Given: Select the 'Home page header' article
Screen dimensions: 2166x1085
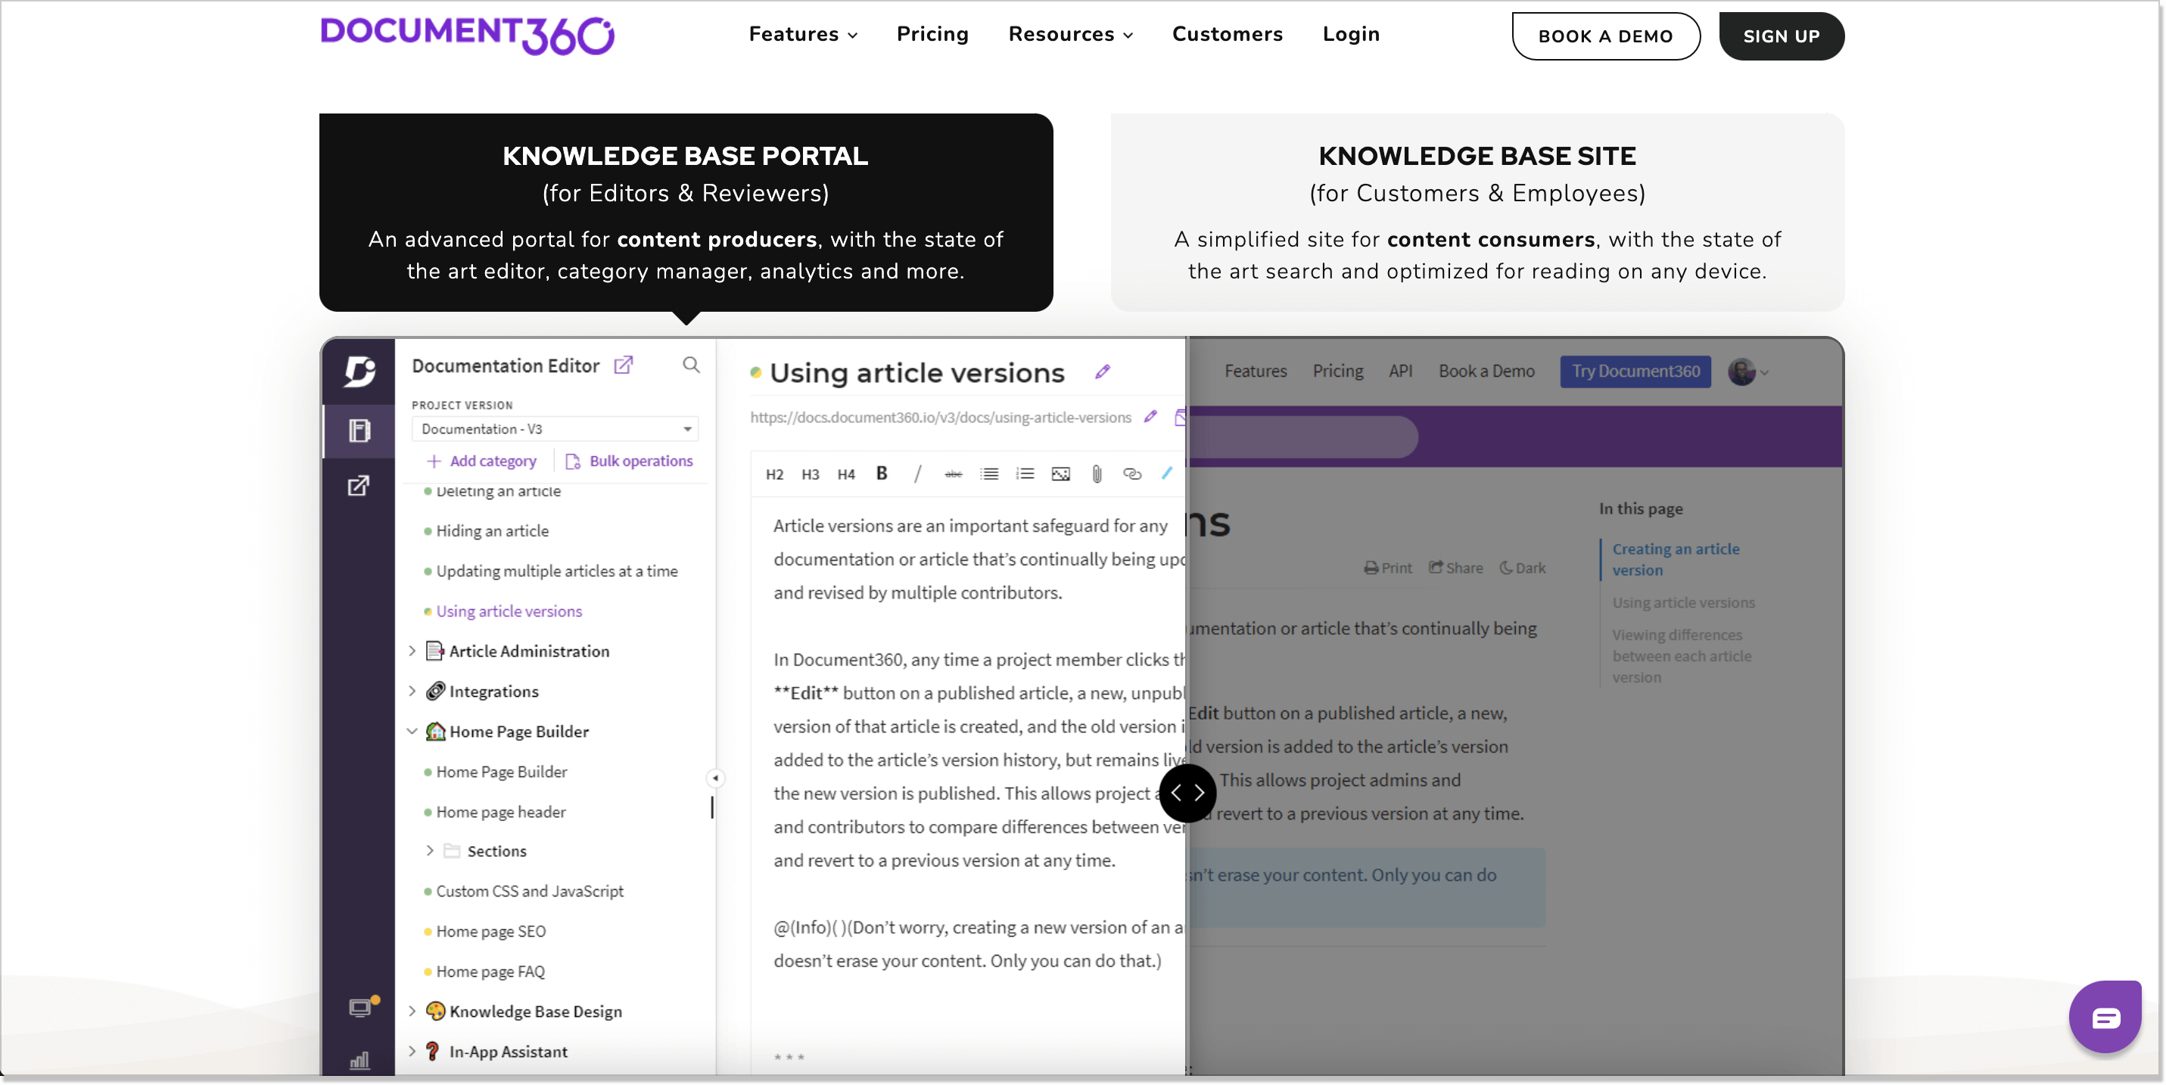Looking at the screenshot, I should tap(500, 813).
